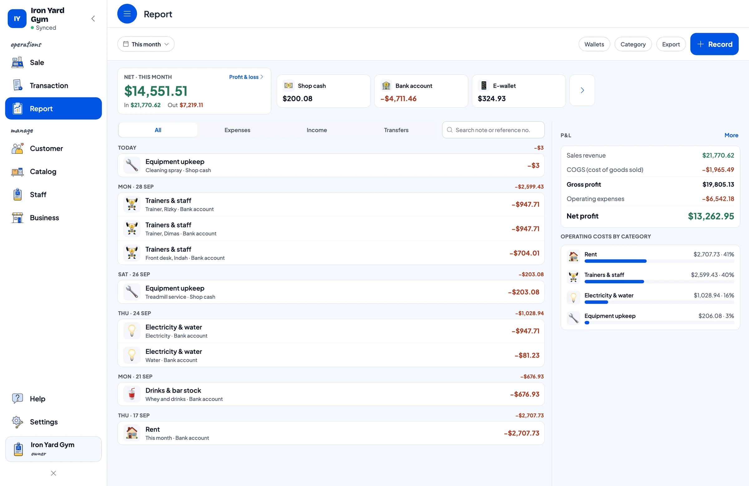Click the hamburger menu button
Viewport: 749px width, 486px height.
point(127,13)
